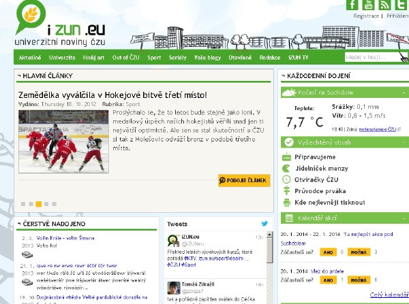Click the iZUN.eu wheat logo
Image resolution: width=409 pixels, height=304 pixels.
click(31, 16)
